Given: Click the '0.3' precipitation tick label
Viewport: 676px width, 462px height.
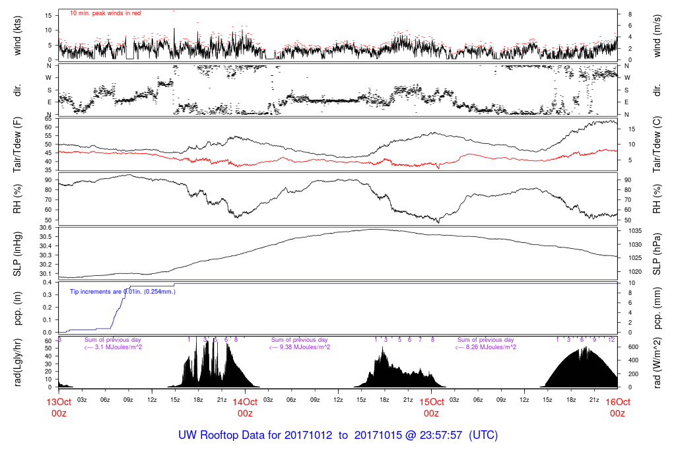Looking at the screenshot, I should coord(48,295).
